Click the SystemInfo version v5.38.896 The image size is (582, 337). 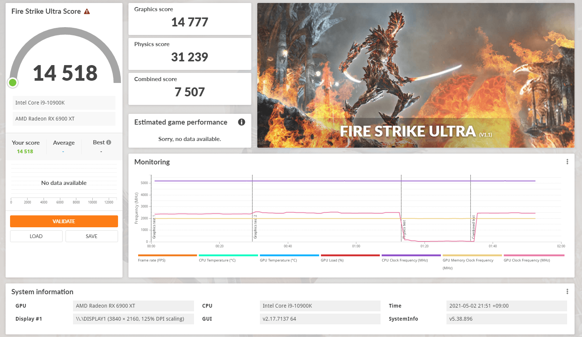pyautogui.click(x=506, y=319)
